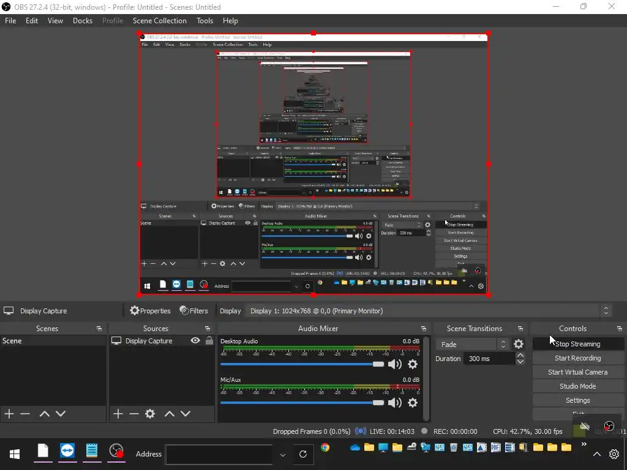Click 'CPU: 42.7%, 30.00 fps' status text

[527, 431]
